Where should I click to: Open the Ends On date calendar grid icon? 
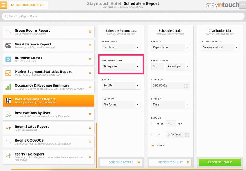point(187,135)
